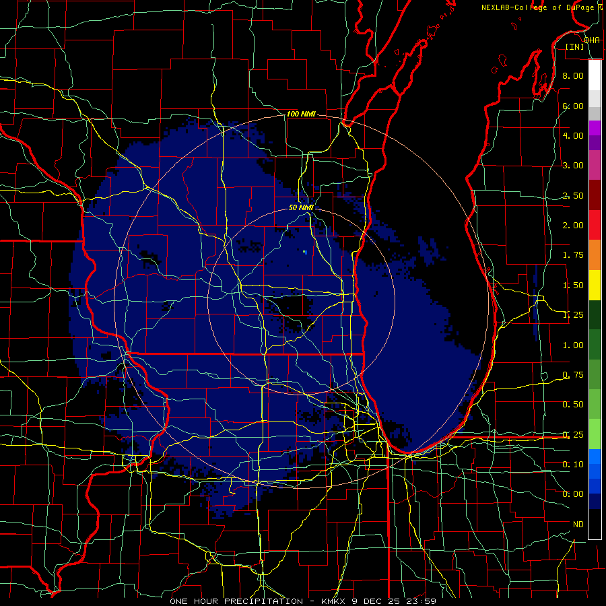The width and height of the screenshot is (606, 606).
Task: Click the 0.25 legend value
Action: 573,435
